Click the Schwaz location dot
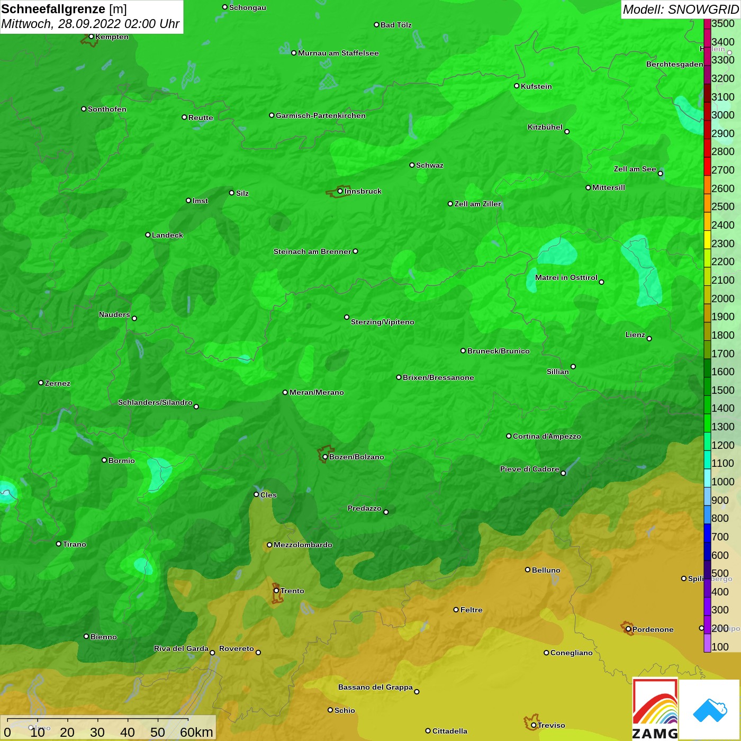This screenshot has height=741, width=741. click(x=412, y=165)
